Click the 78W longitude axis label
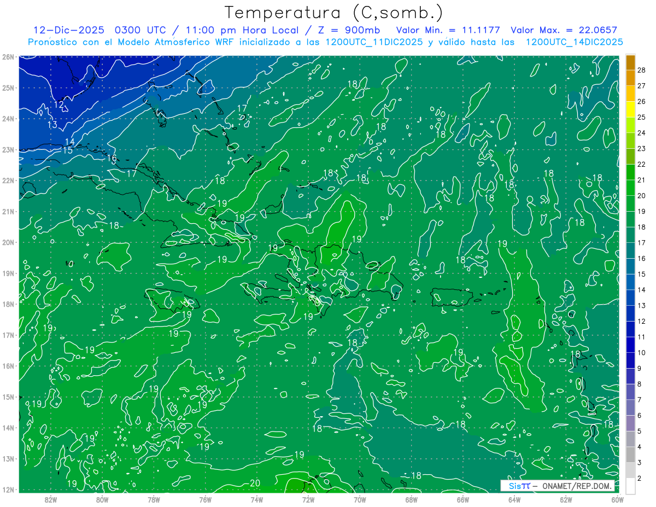 pos(154,499)
